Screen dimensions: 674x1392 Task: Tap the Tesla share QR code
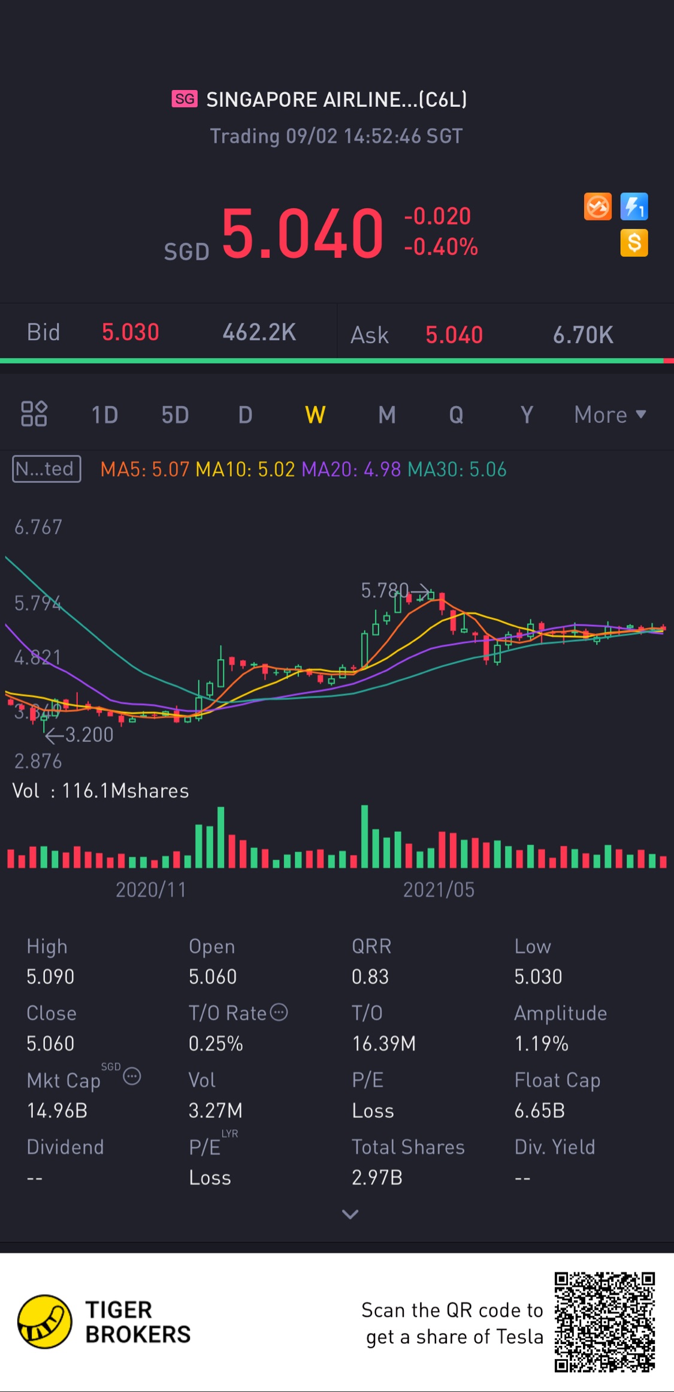coord(605,1322)
